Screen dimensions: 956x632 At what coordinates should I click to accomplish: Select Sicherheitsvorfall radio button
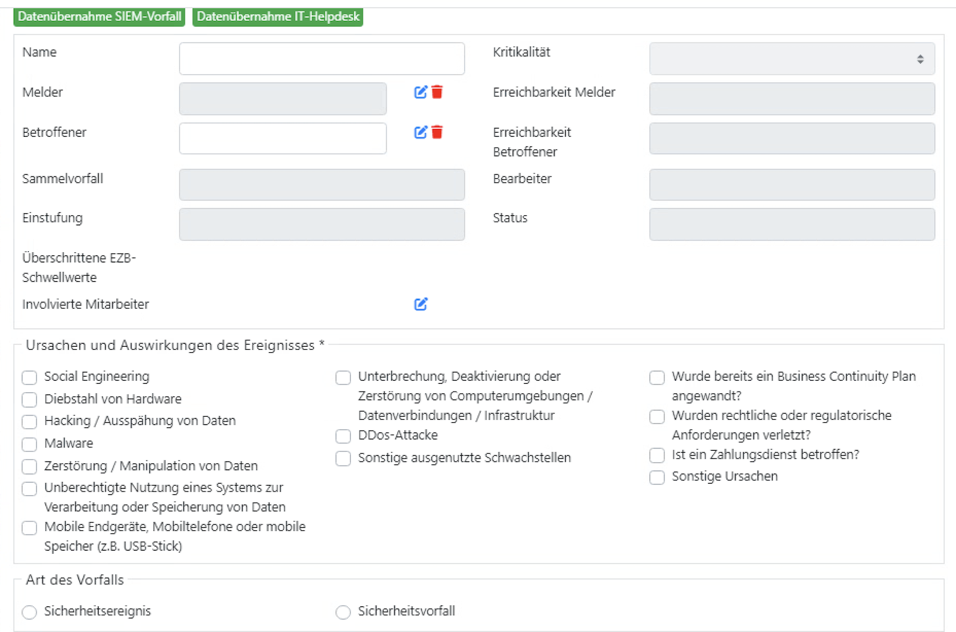[x=343, y=612]
